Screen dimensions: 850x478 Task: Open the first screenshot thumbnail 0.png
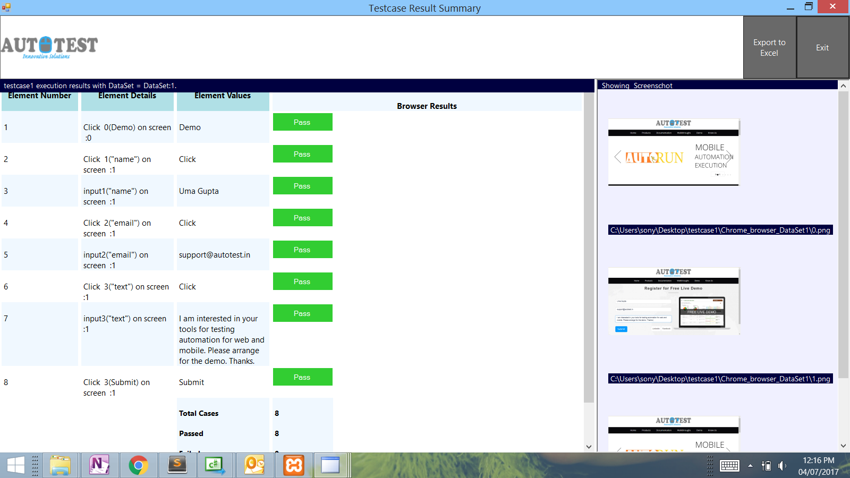click(673, 152)
